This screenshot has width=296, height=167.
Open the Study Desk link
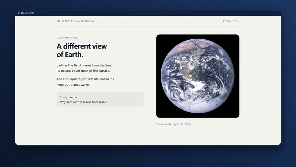pyautogui.click(x=231, y=21)
